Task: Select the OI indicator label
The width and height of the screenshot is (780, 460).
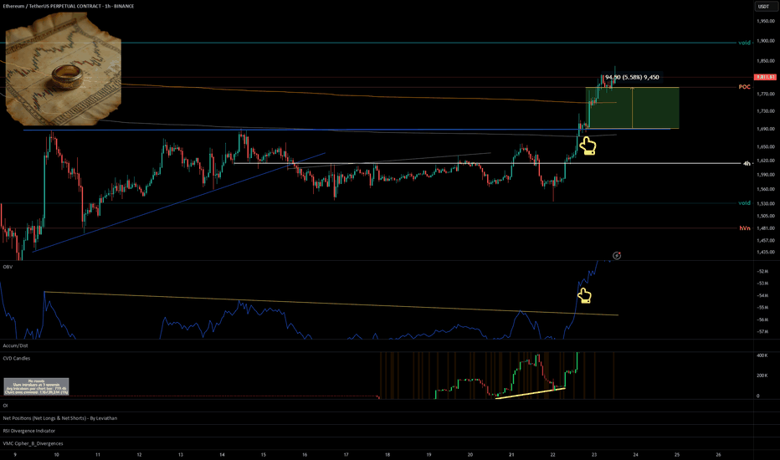Action: click(5, 406)
